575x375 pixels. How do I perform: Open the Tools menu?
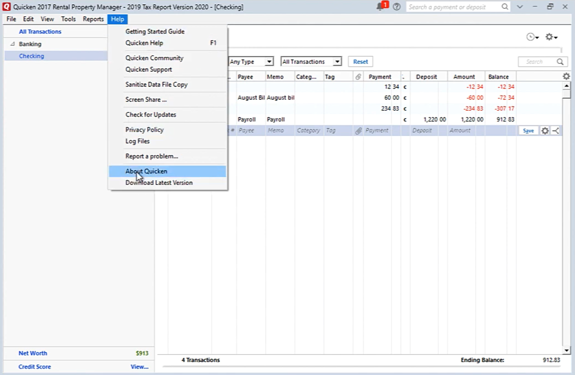(x=68, y=19)
